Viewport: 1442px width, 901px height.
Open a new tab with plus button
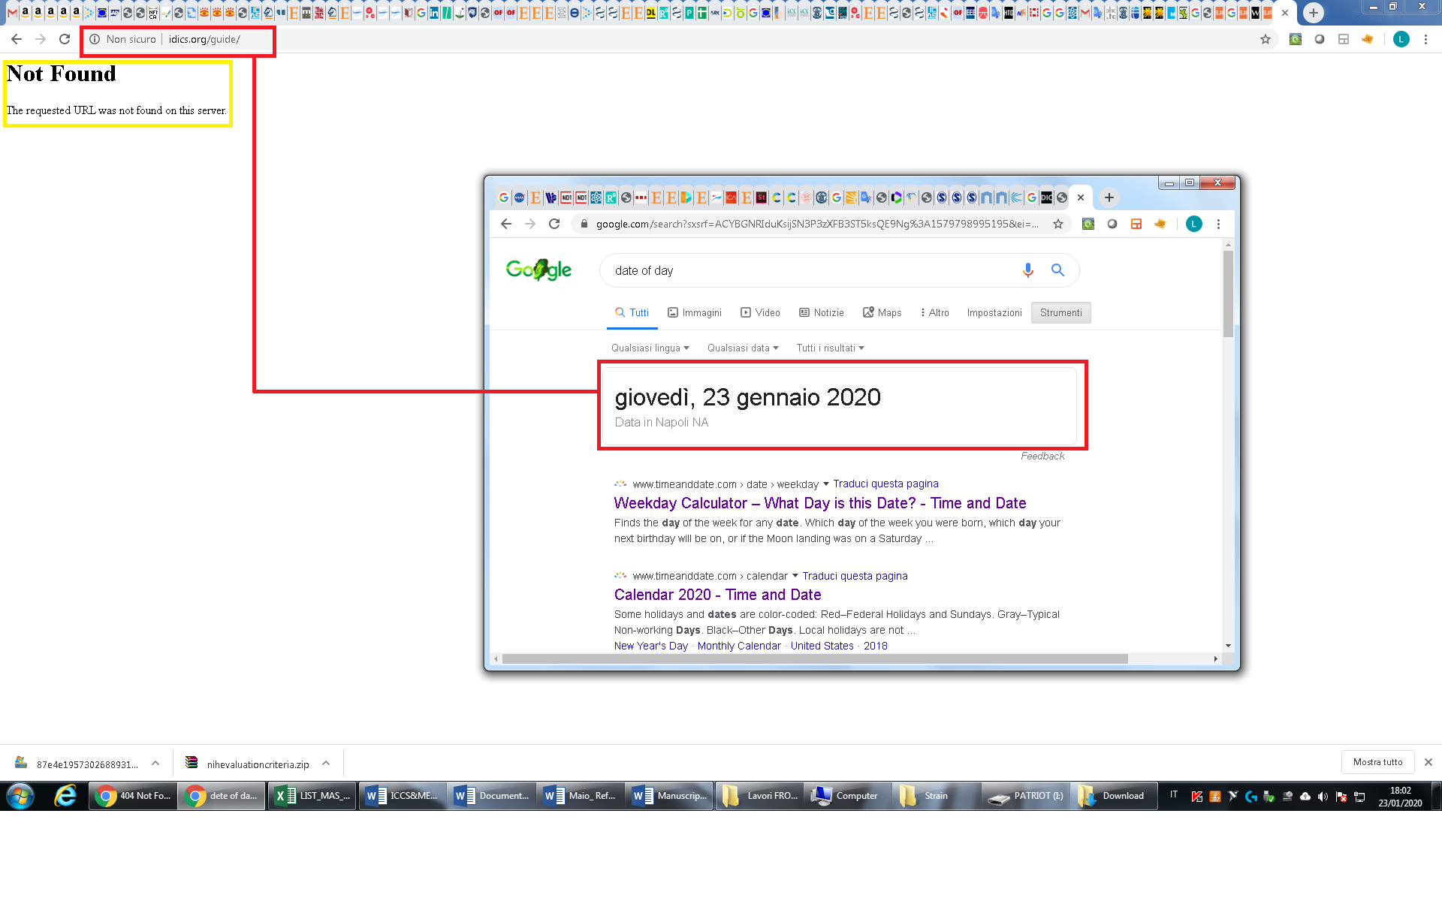pos(1313,12)
